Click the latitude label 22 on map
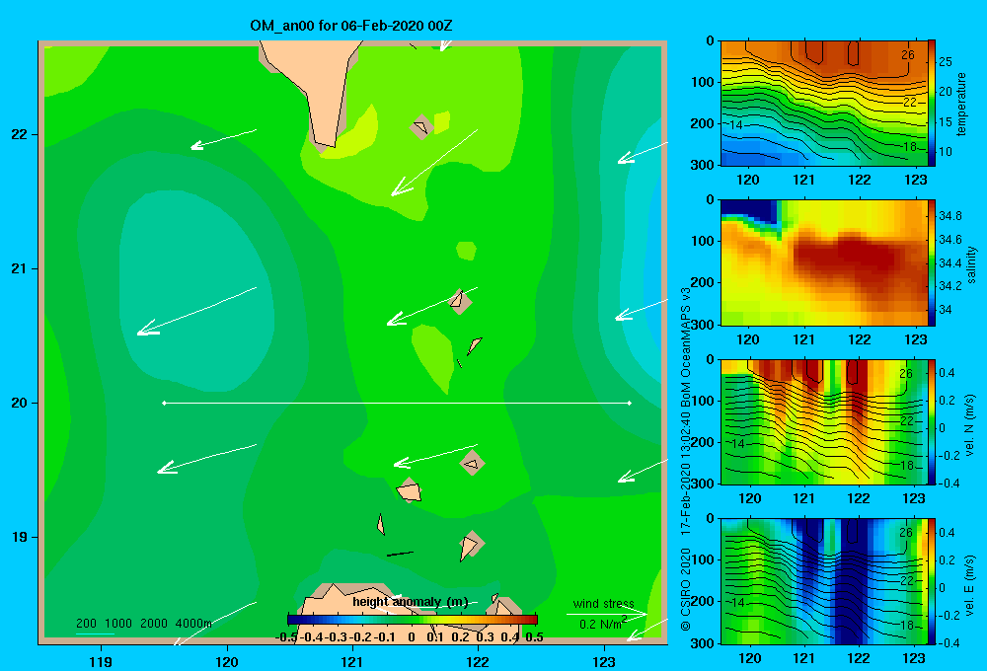 pyautogui.click(x=20, y=134)
